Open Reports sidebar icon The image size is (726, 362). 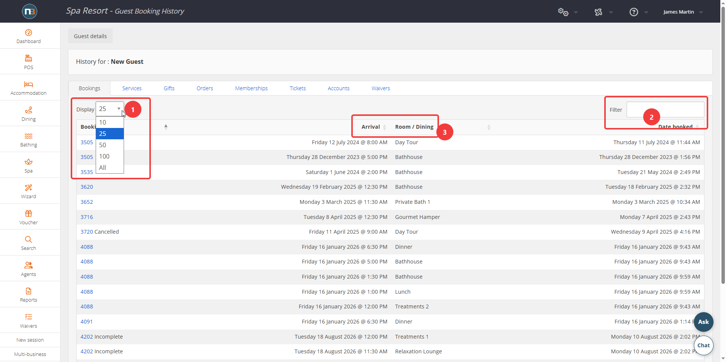pos(29,295)
